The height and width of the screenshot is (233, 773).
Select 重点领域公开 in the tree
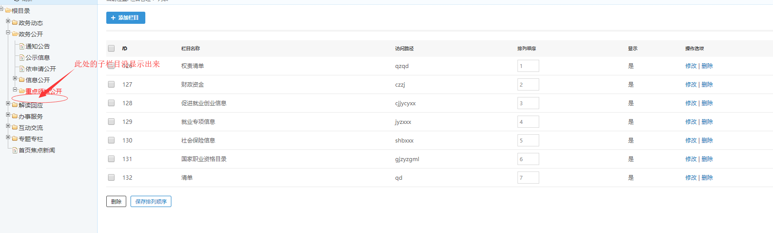click(43, 91)
